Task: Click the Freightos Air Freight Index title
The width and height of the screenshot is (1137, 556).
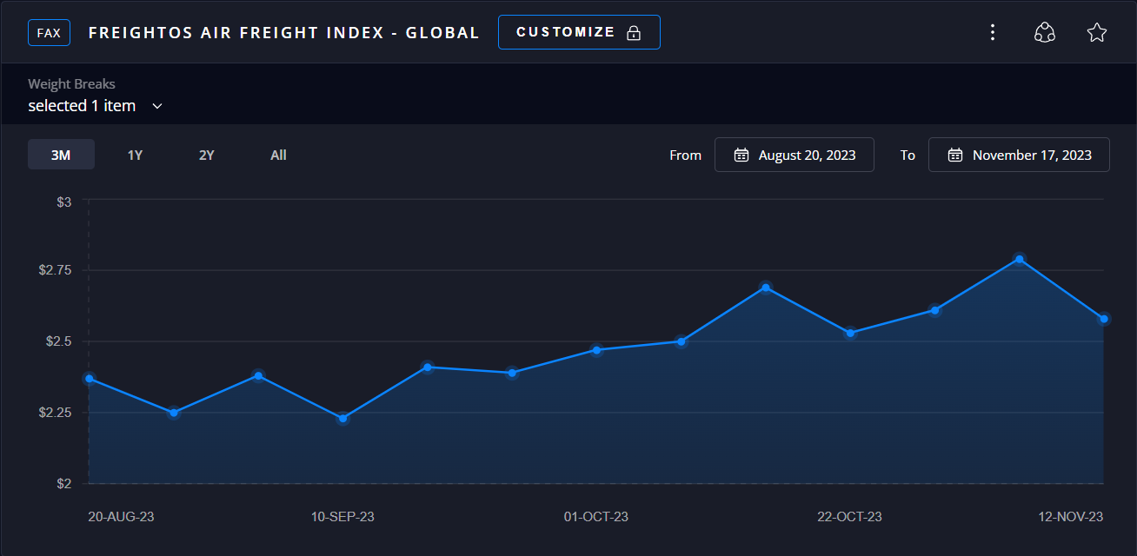Action: click(x=283, y=33)
